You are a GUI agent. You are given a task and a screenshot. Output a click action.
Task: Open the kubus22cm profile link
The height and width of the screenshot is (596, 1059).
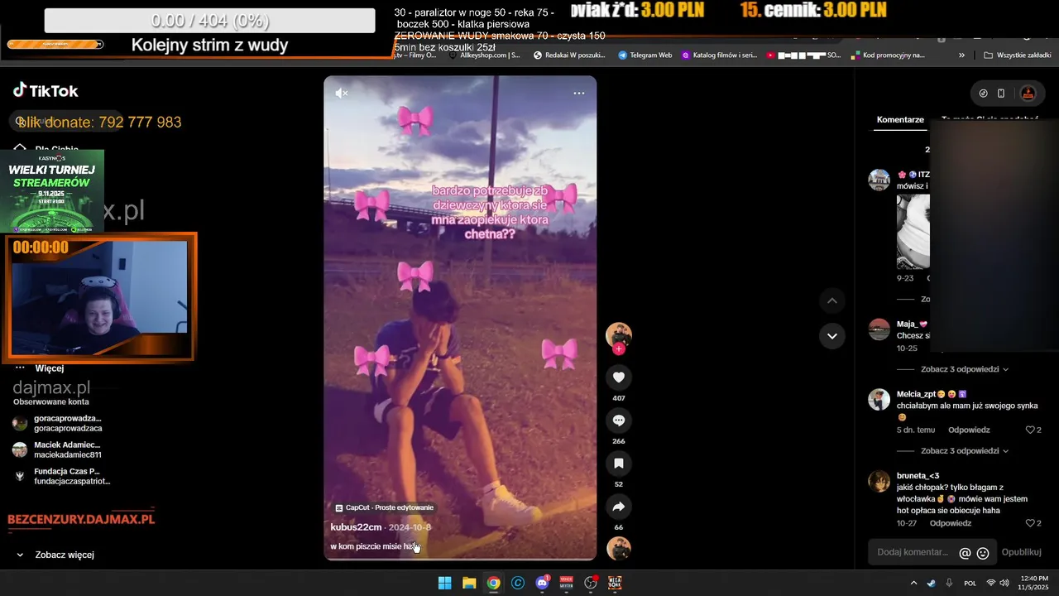coord(356,527)
